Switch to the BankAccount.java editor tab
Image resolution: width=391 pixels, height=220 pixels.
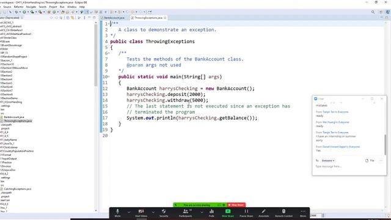tap(114, 18)
